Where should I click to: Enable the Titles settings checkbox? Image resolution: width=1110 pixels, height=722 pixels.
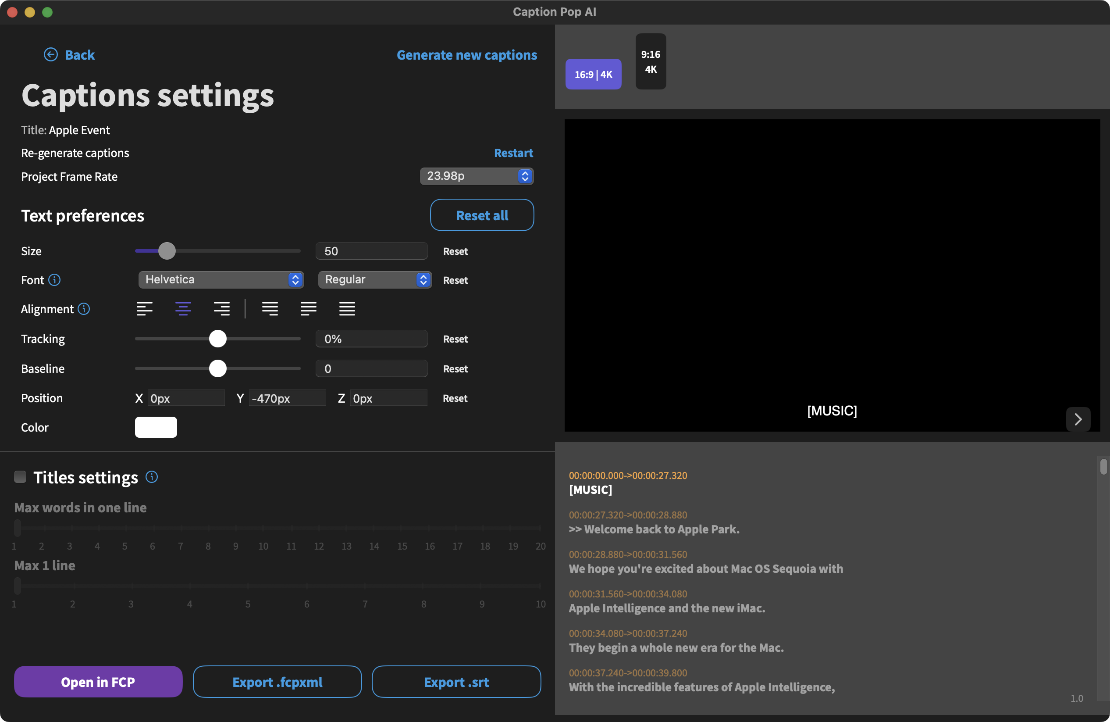click(20, 477)
